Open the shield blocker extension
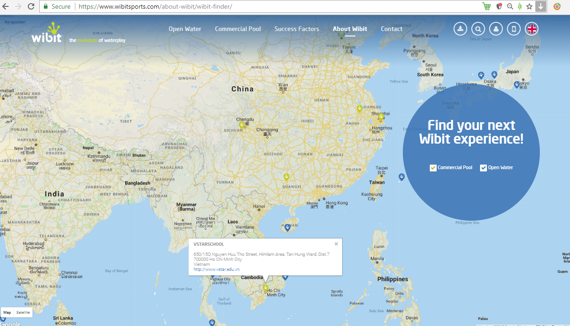Image resolution: width=570 pixels, height=326 pixels. [499, 6]
